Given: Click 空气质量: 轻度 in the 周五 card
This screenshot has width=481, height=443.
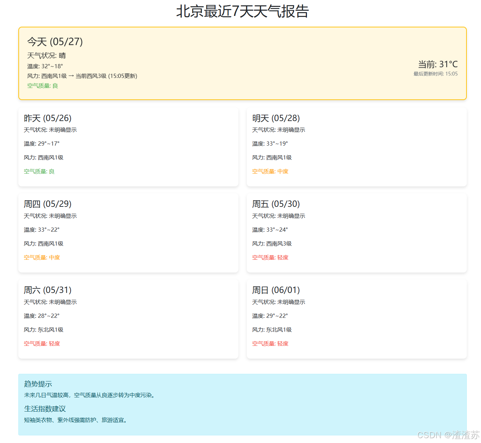Looking at the screenshot, I should tap(270, 257).
